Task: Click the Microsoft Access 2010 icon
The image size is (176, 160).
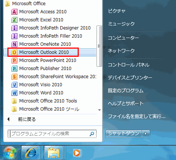Action: point(14,12)
